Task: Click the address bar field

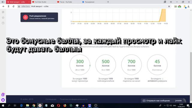Action: pos(94,6)
